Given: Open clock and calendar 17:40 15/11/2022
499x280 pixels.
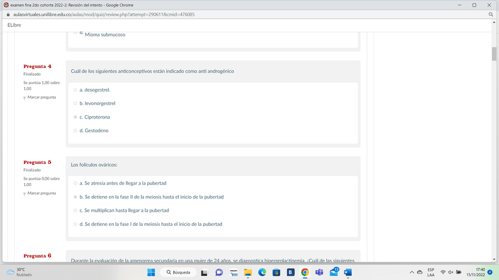Looking at the screenshot, I should pyautogui.click(x=476, y=272).
